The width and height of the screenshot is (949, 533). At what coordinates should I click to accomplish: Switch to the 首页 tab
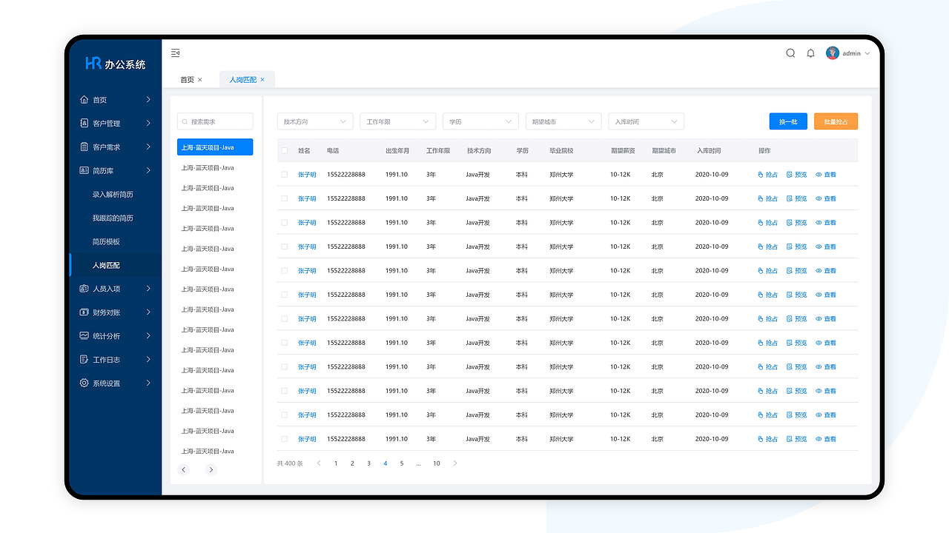pyautogui.click(x=187, y=80)
